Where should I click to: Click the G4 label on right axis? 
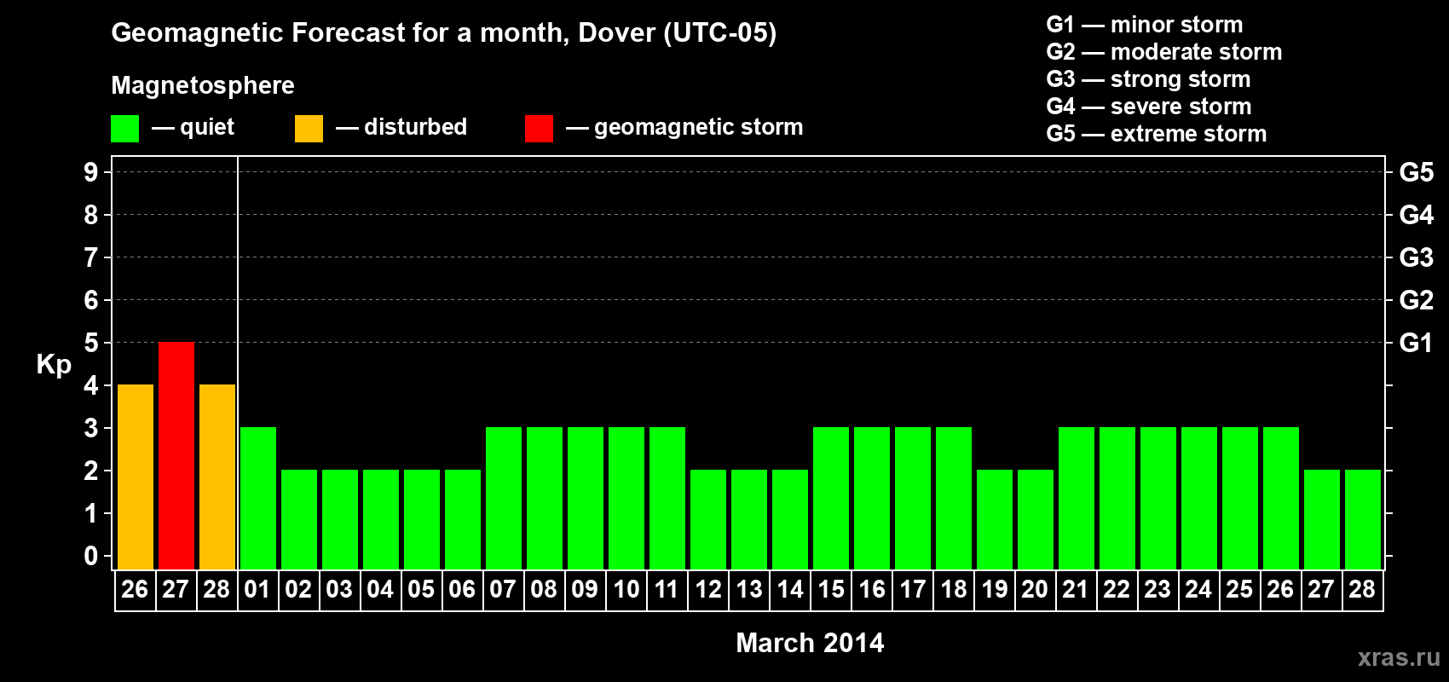[1417, 215]
